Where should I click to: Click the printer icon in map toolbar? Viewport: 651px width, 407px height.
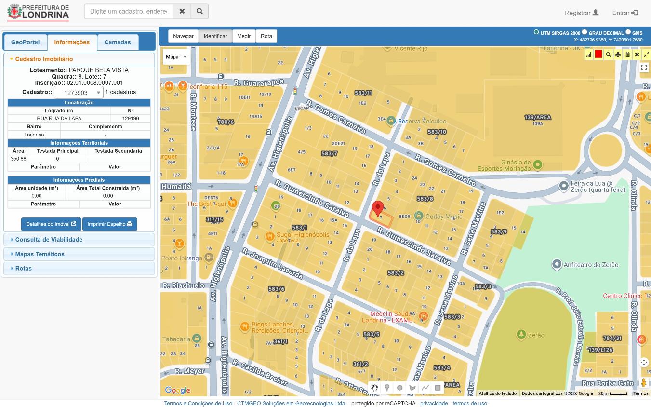(618, 54)
